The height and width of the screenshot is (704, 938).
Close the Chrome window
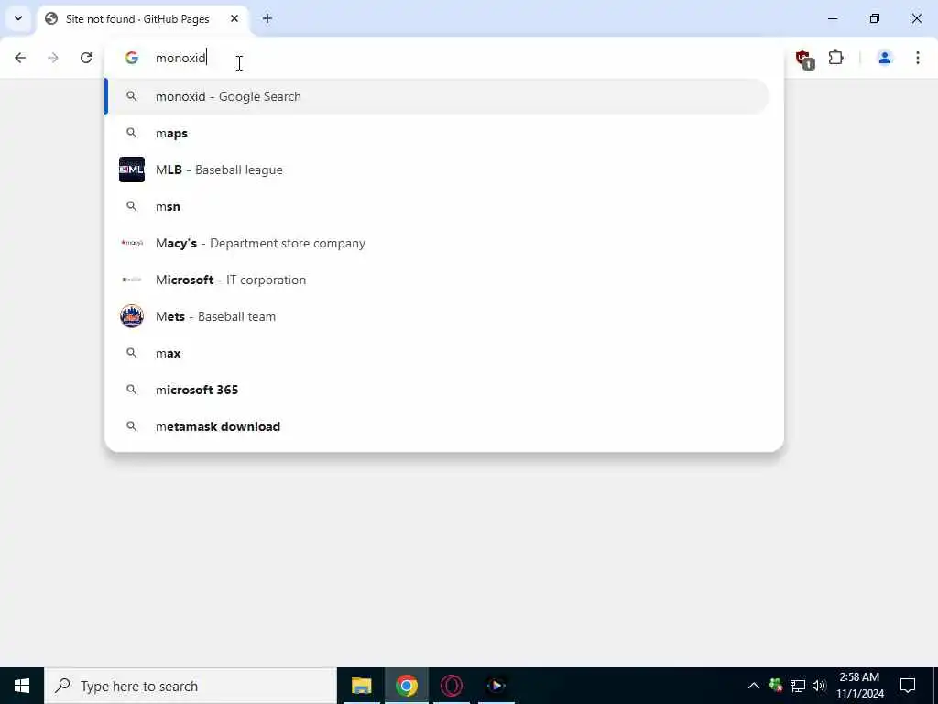click(916, 18)
